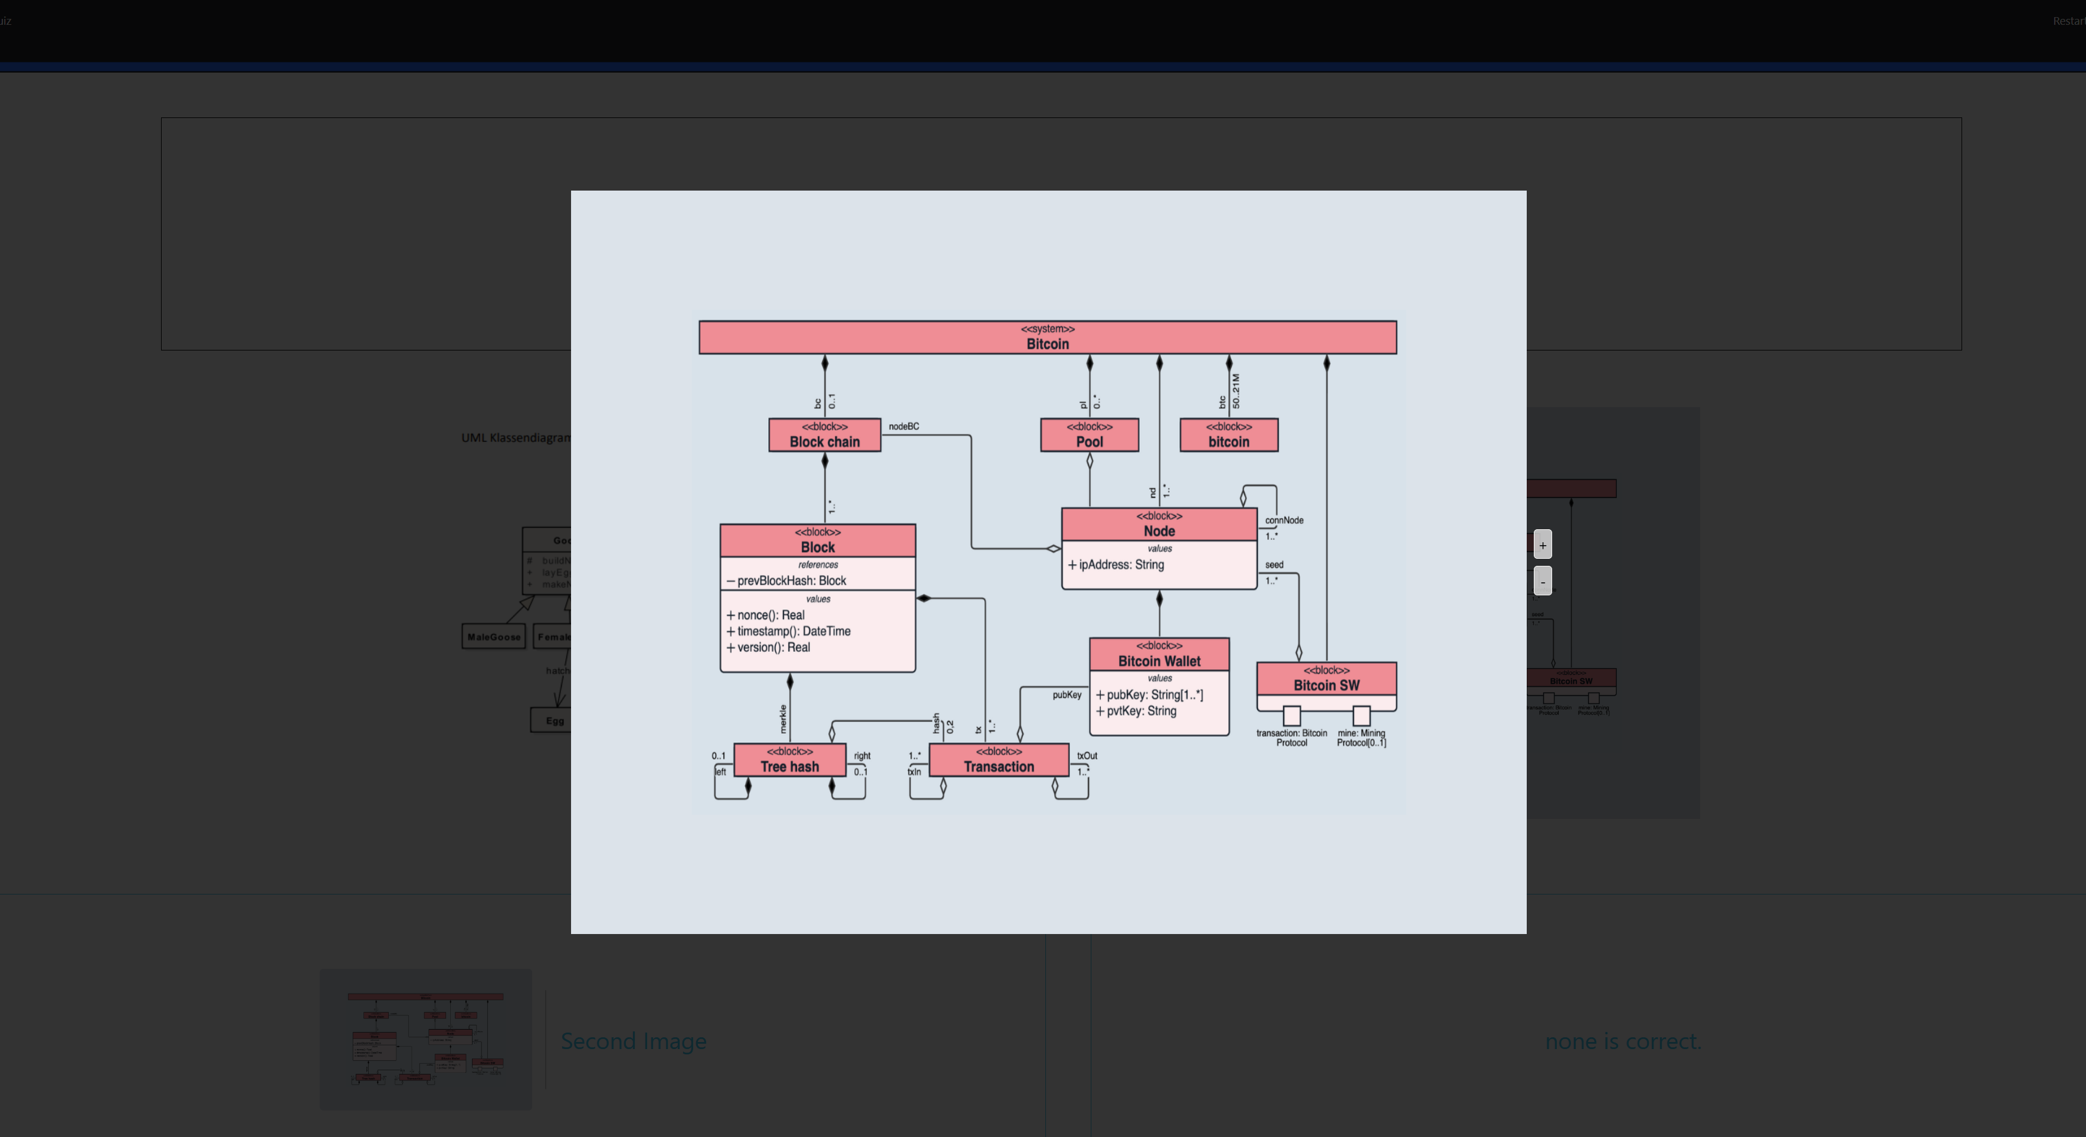Open the Second Image thumbnail preview
This screenshot has height=1137, width=2086.
pos(426,1040)
